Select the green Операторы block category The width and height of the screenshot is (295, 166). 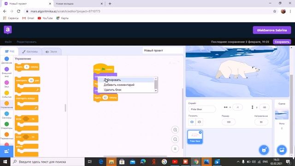tap(6, 125)
